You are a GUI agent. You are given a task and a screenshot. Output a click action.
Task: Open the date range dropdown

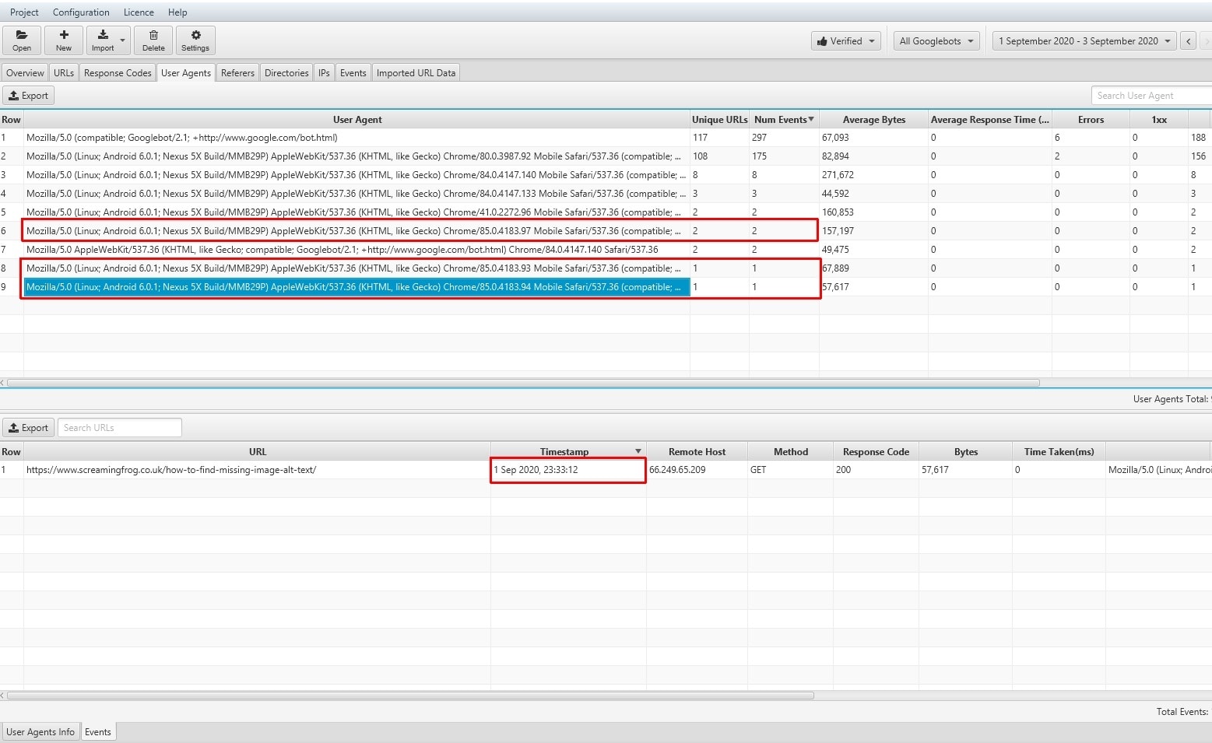1084,41
